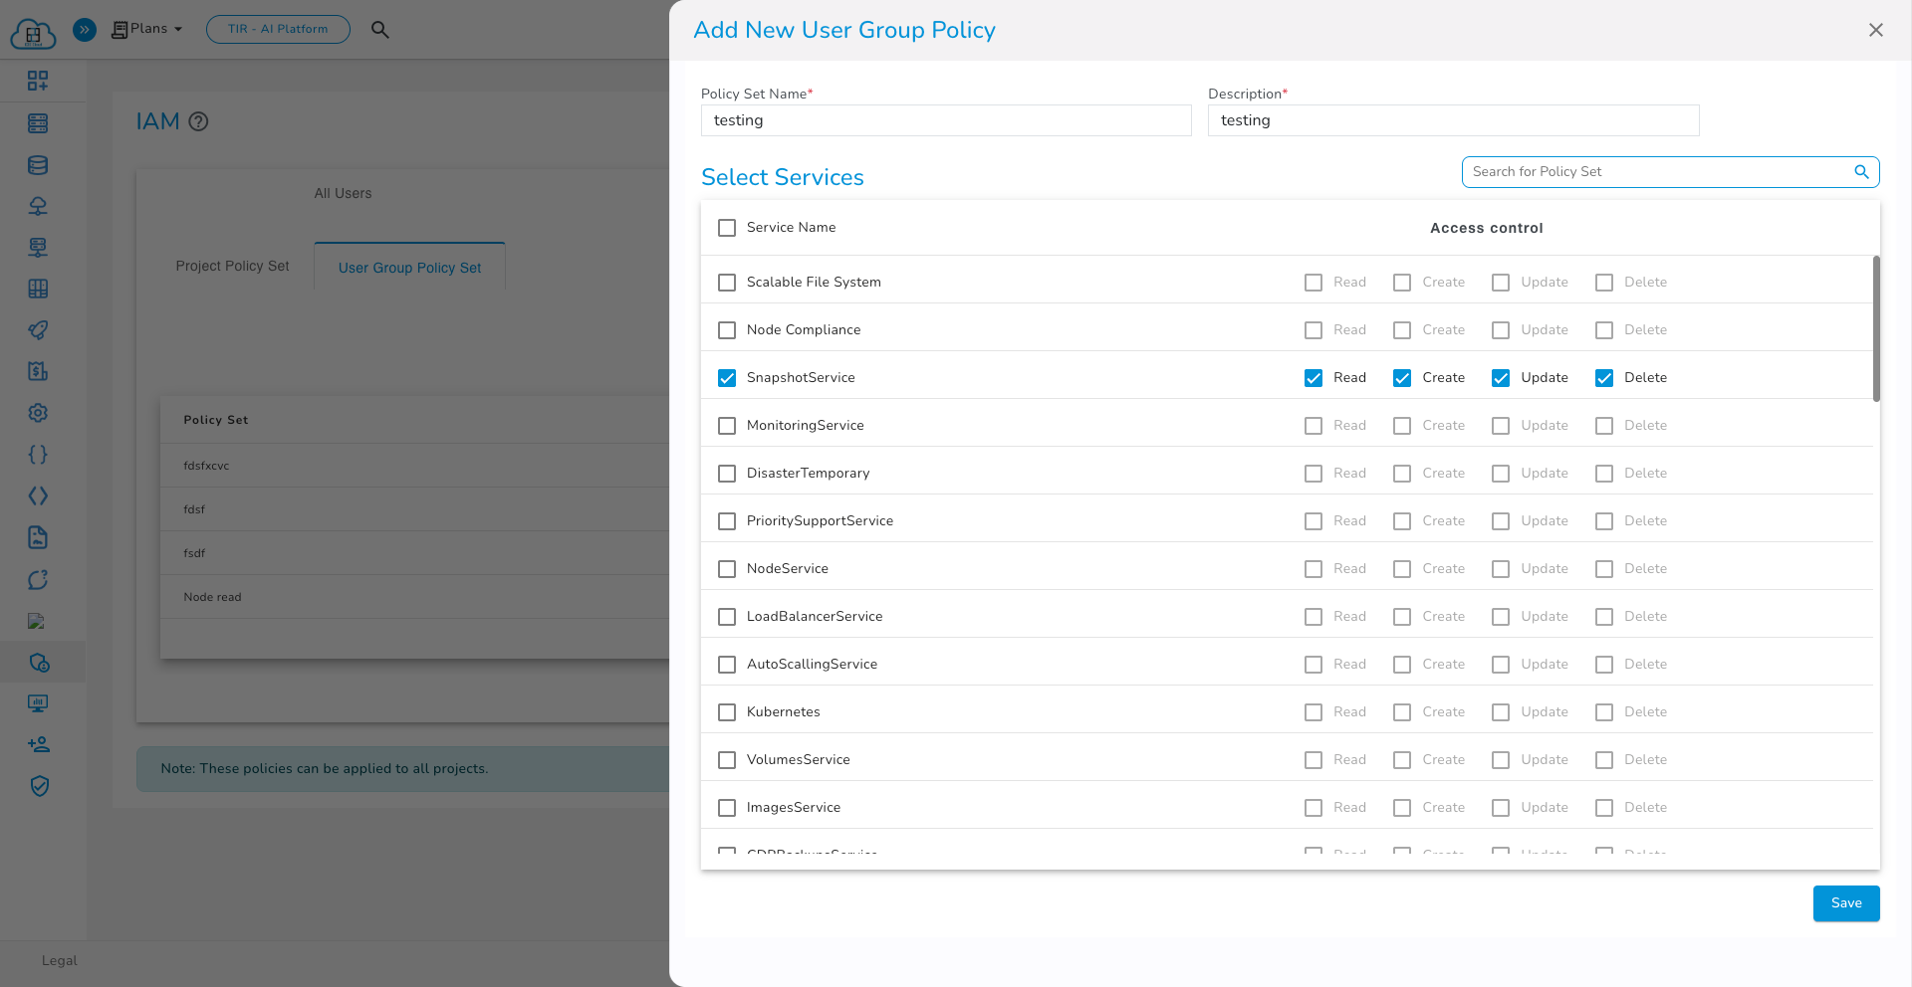The width and height of the screenshot is (1912, 987).
Task: Open the curly braces sidebar icon
Action: pyautogui.click(x=38, y=455)
